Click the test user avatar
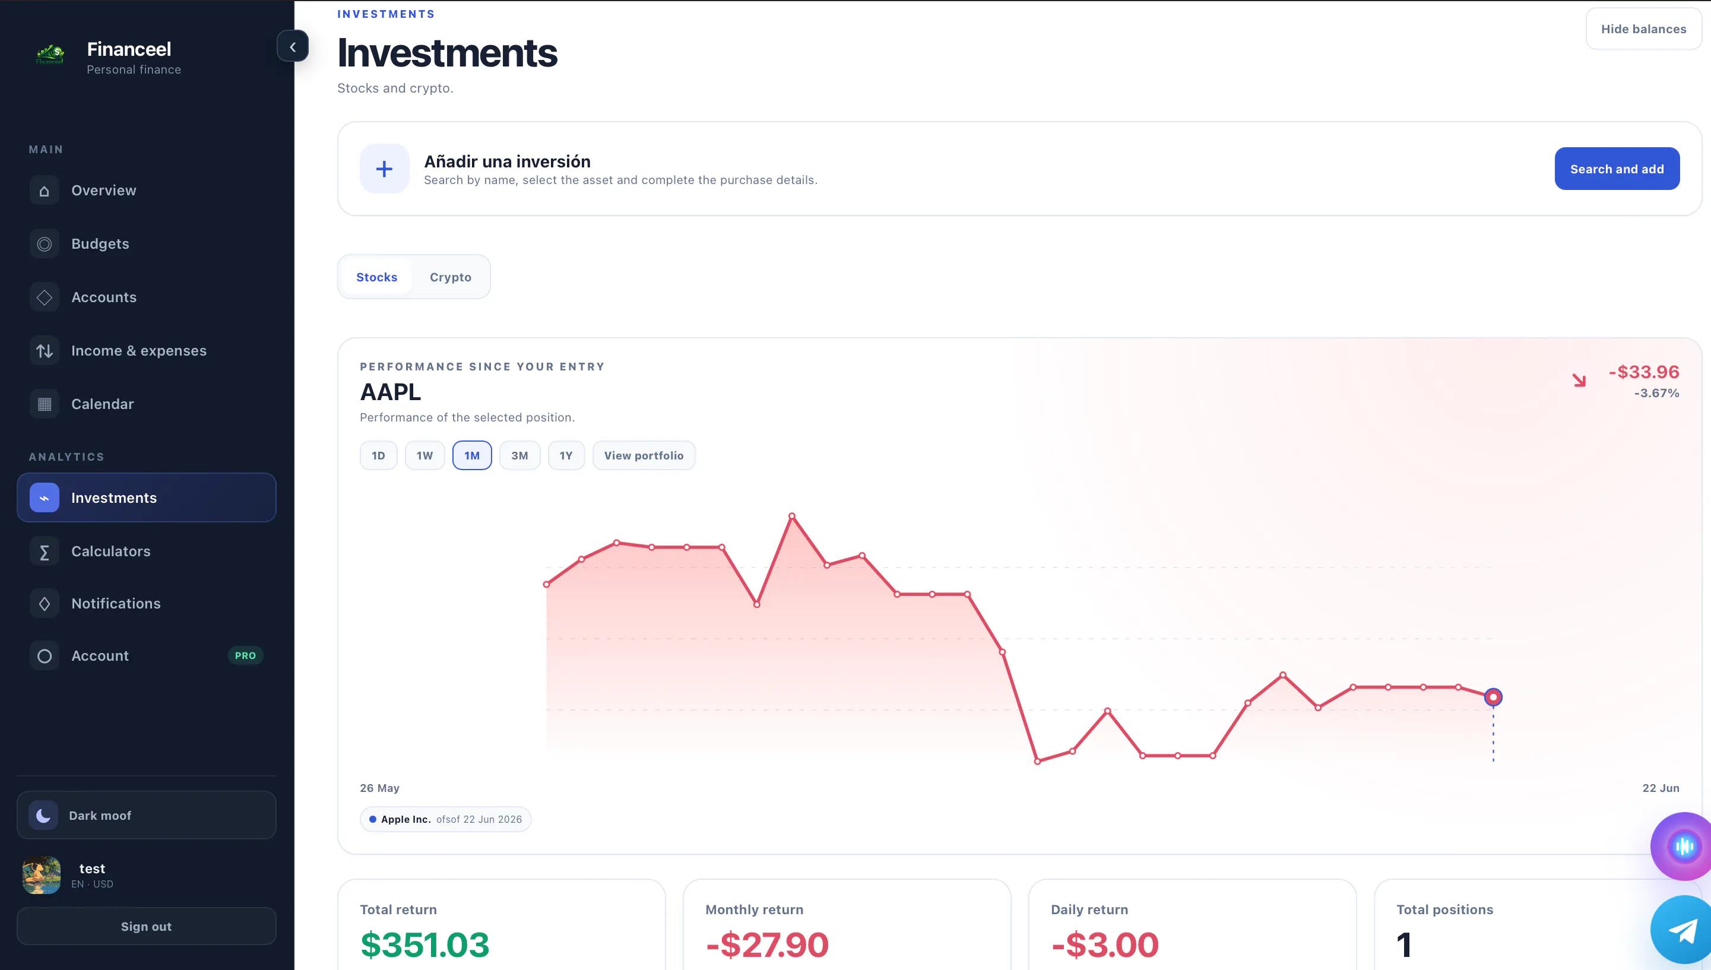Screen dimensions: 1711x970 coord(42,875)
